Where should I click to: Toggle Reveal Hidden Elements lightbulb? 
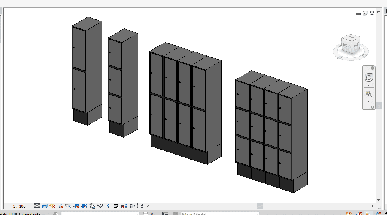click(x=108, y=206)
